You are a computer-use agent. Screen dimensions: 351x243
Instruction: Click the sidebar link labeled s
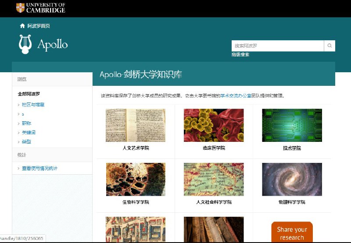pos(23,114)
